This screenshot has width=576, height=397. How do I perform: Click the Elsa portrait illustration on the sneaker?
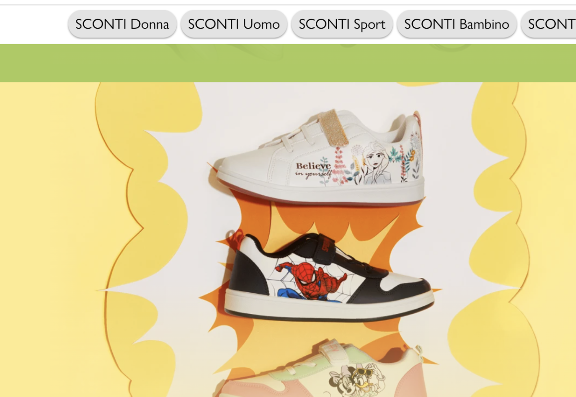(377, 163)
